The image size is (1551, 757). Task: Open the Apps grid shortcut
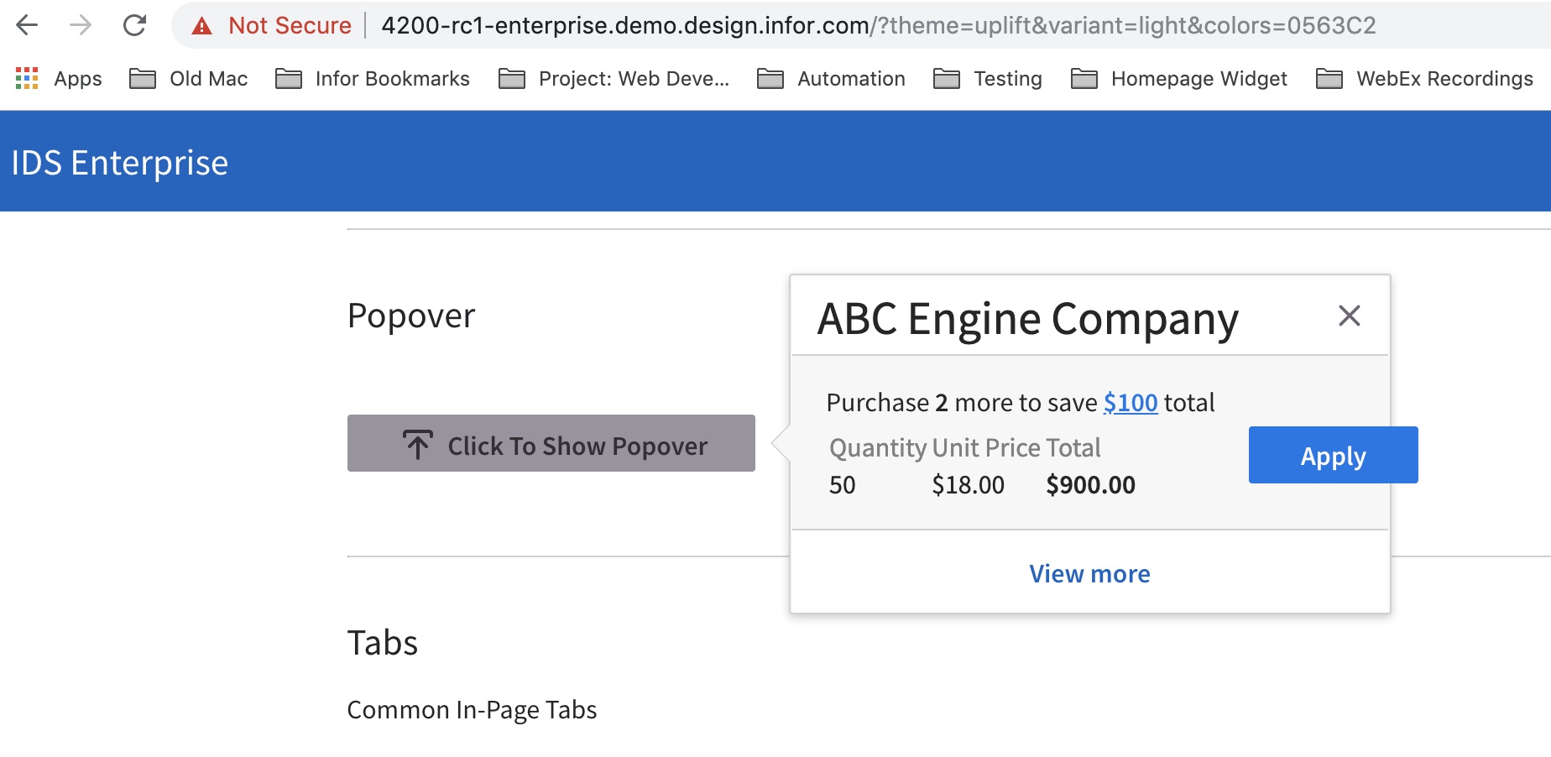pyautogui.click(x=59, y=78)
